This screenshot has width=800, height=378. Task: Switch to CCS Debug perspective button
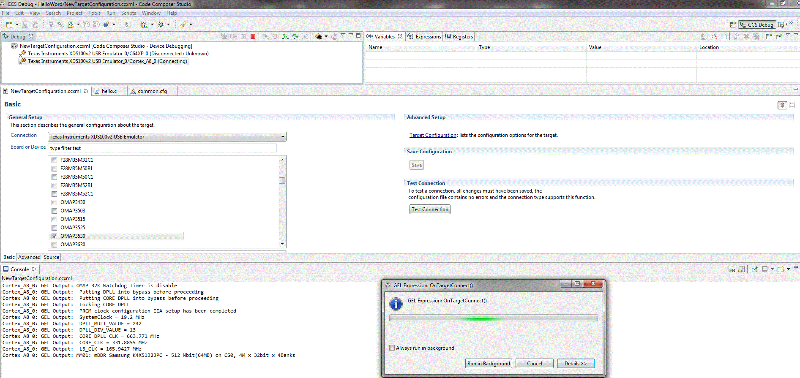[x=757, y=25]
